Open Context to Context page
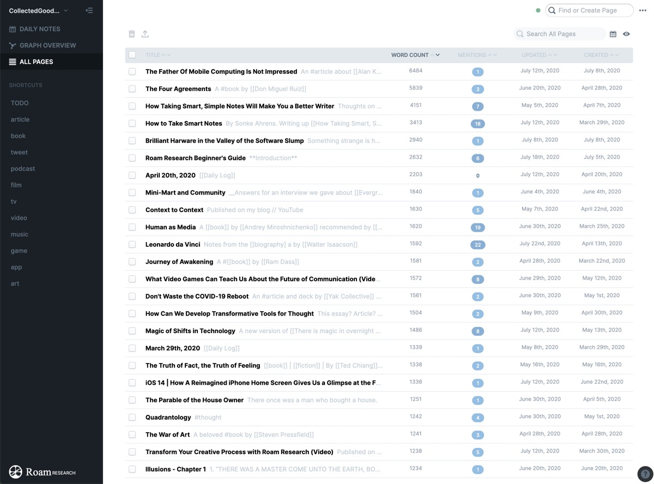The width and height of the screenshot is (654, 484). click(174, 210)
